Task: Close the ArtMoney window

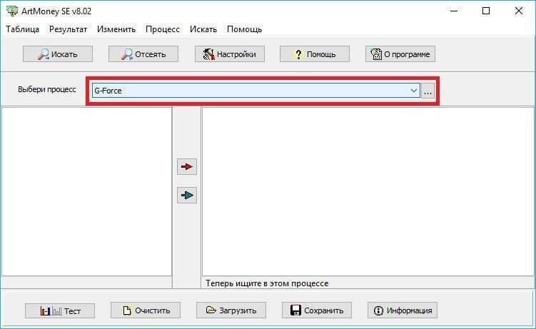Action: coord(519,11)
